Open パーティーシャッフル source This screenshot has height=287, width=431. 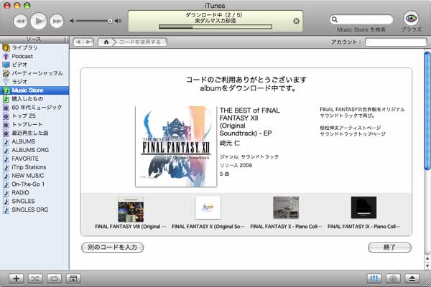tap(34, 73)
